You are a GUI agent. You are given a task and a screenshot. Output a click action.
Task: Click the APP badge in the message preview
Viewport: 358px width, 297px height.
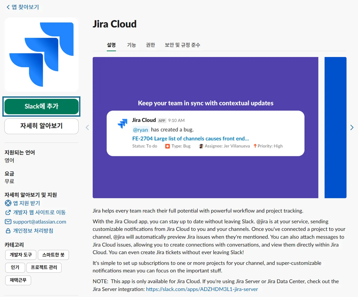[162, 121]
